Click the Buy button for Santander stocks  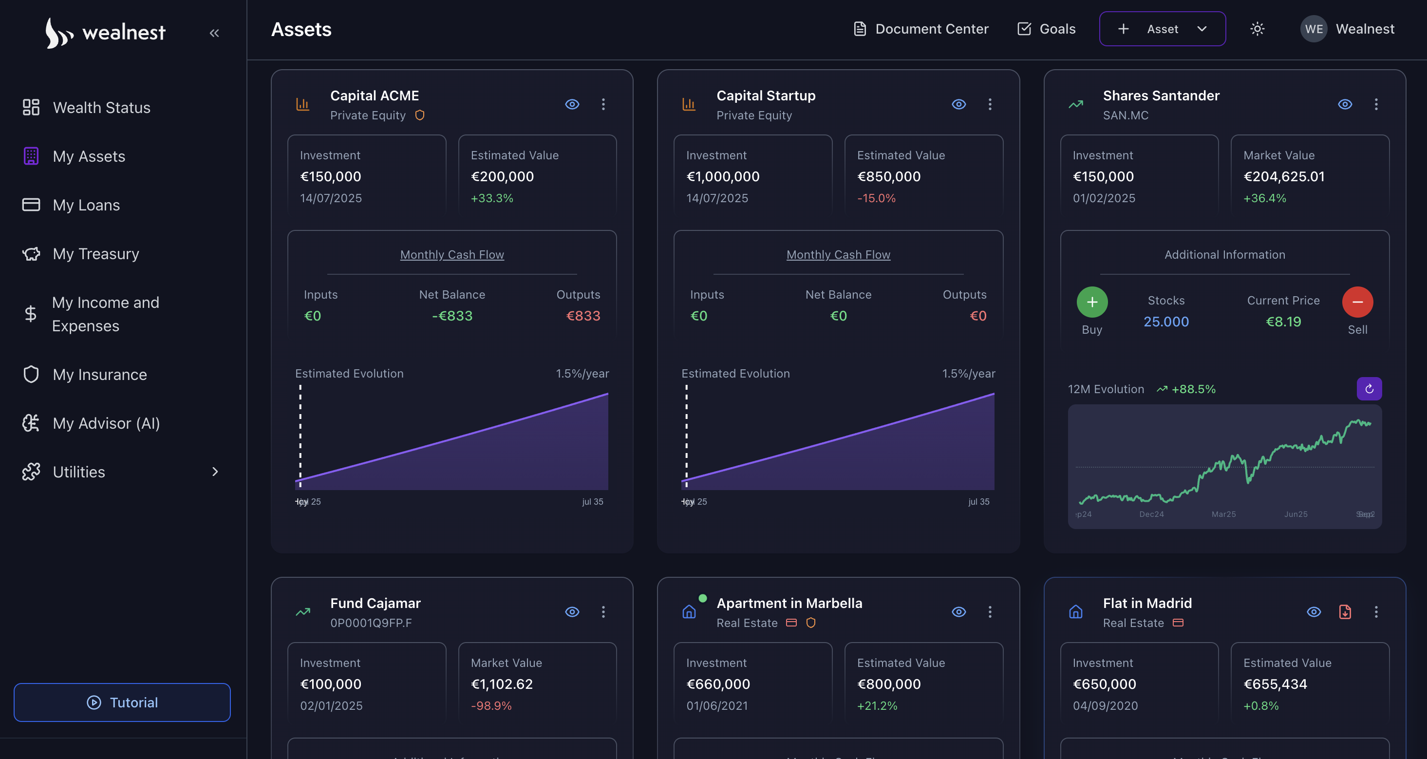pyautogui.click(x=1091, y=302)
